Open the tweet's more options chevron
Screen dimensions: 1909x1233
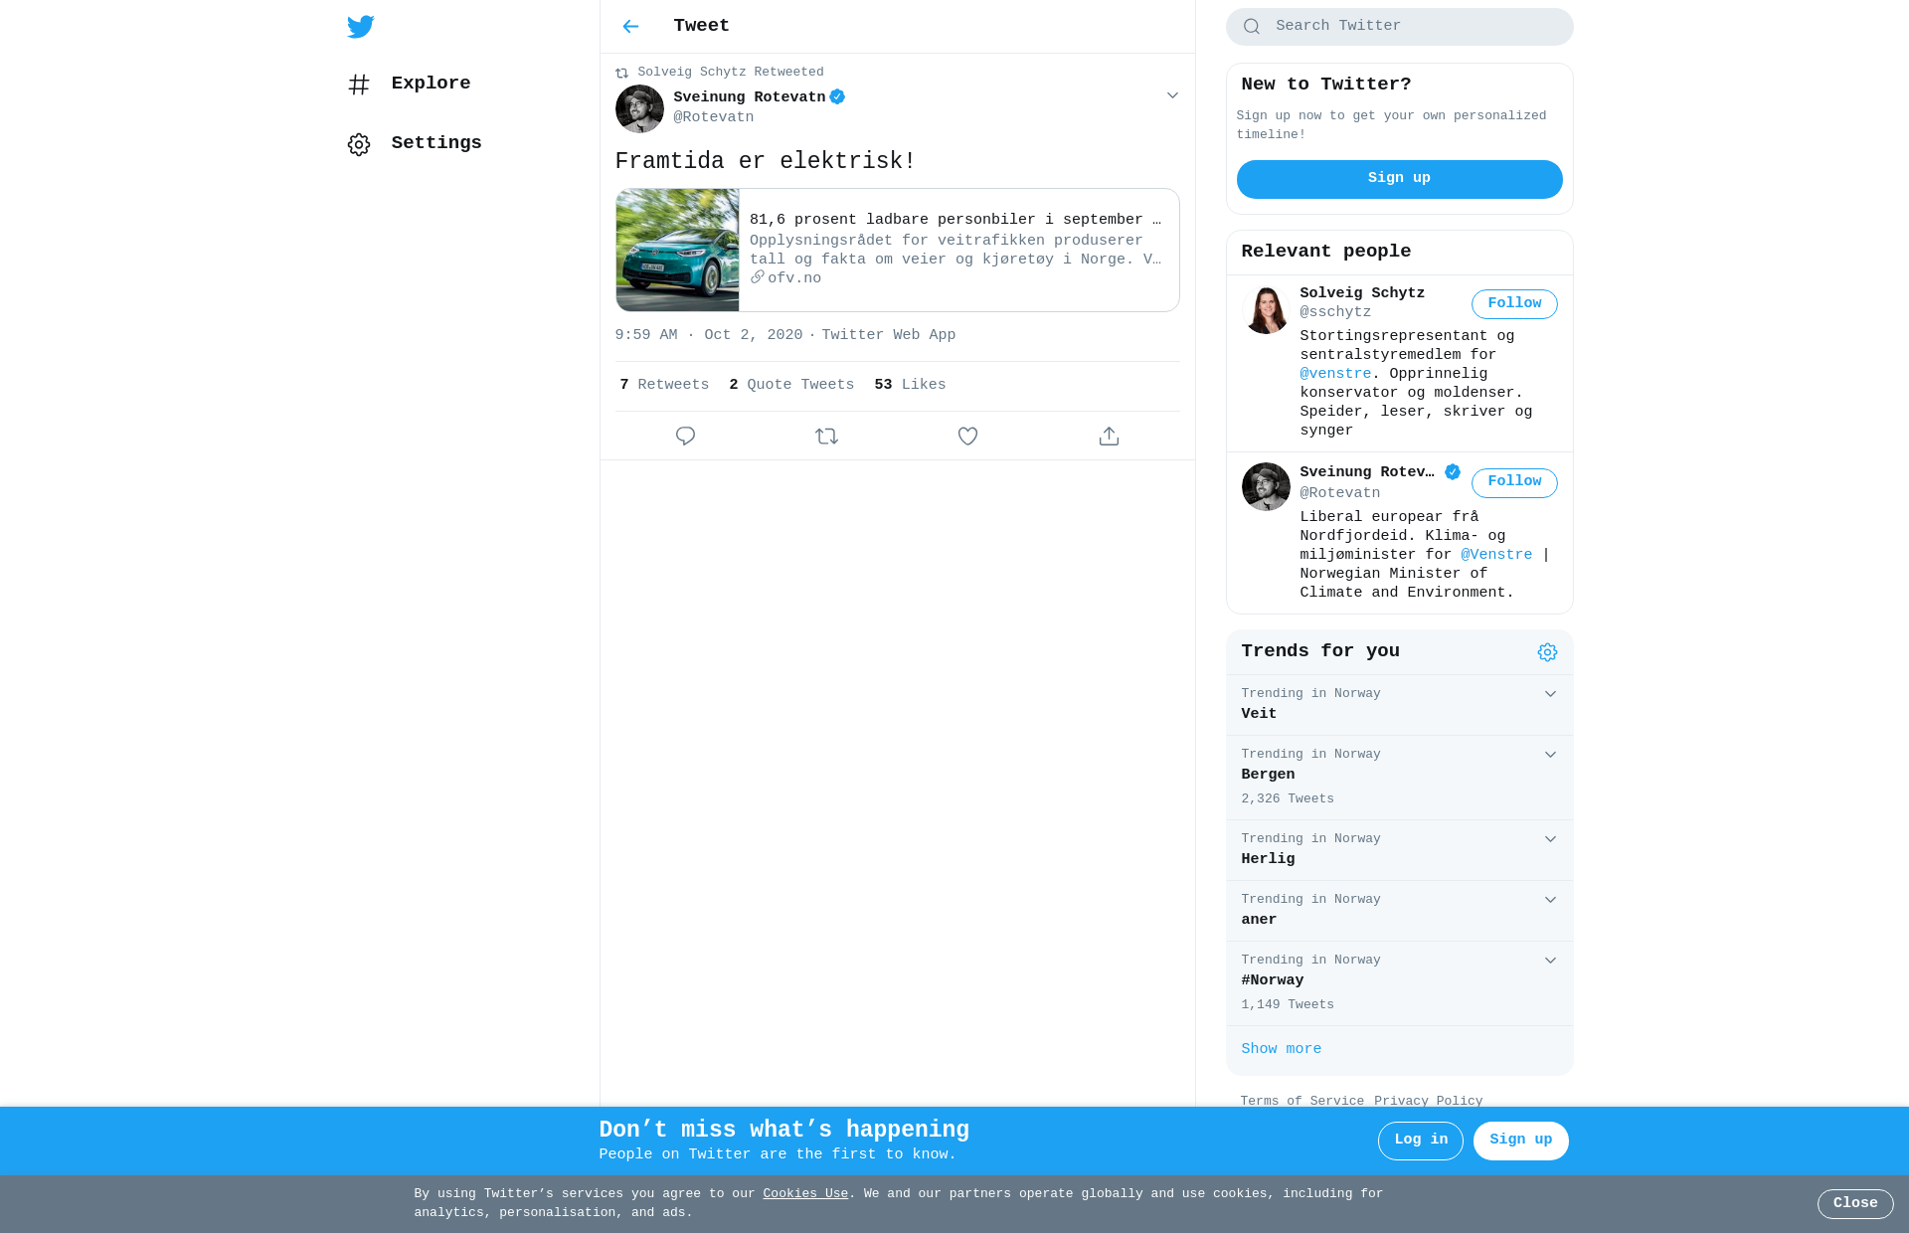tap(1172, 95)
